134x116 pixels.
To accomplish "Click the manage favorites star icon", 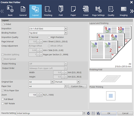I will point(98,113).
